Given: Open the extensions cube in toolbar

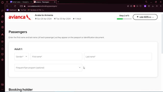Looking at the screenshot, I should [149, 6].
